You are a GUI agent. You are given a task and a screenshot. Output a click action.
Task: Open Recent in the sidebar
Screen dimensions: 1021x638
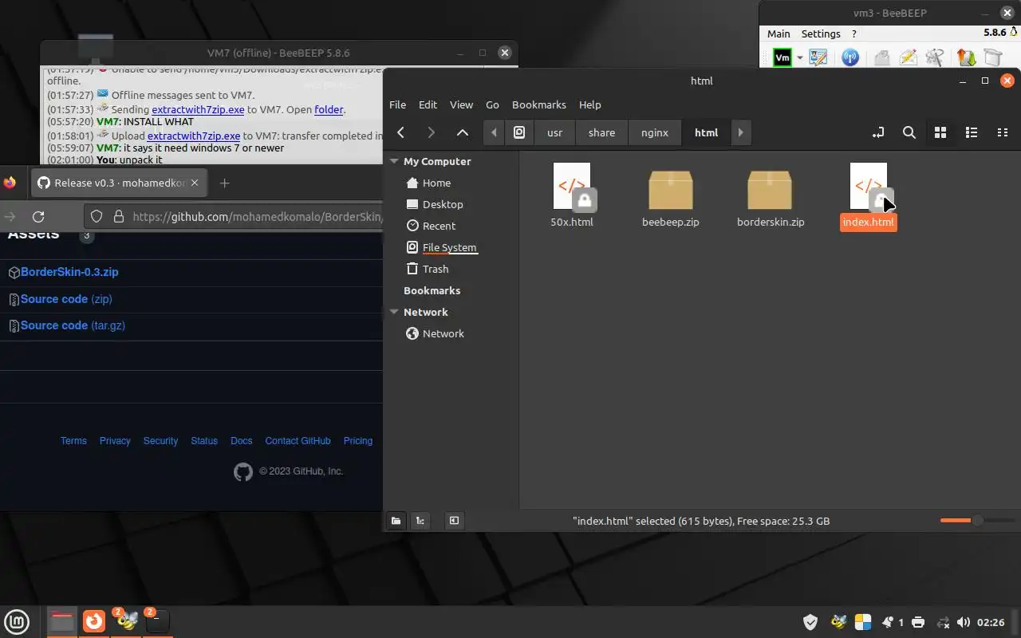point(439,226)
